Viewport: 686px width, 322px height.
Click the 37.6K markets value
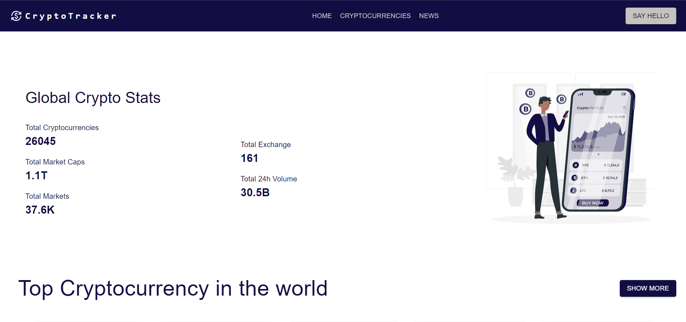coord(40,210)
